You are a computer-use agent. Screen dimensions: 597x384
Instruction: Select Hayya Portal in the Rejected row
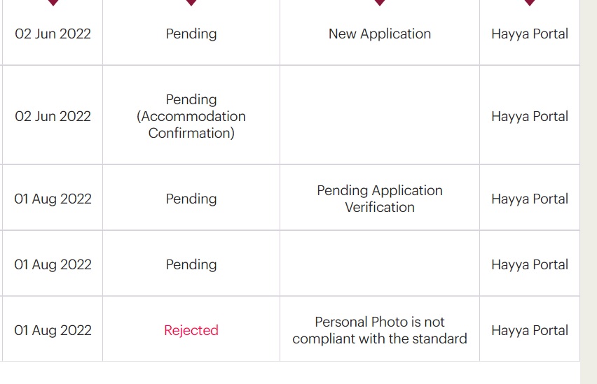pos(530,330)
